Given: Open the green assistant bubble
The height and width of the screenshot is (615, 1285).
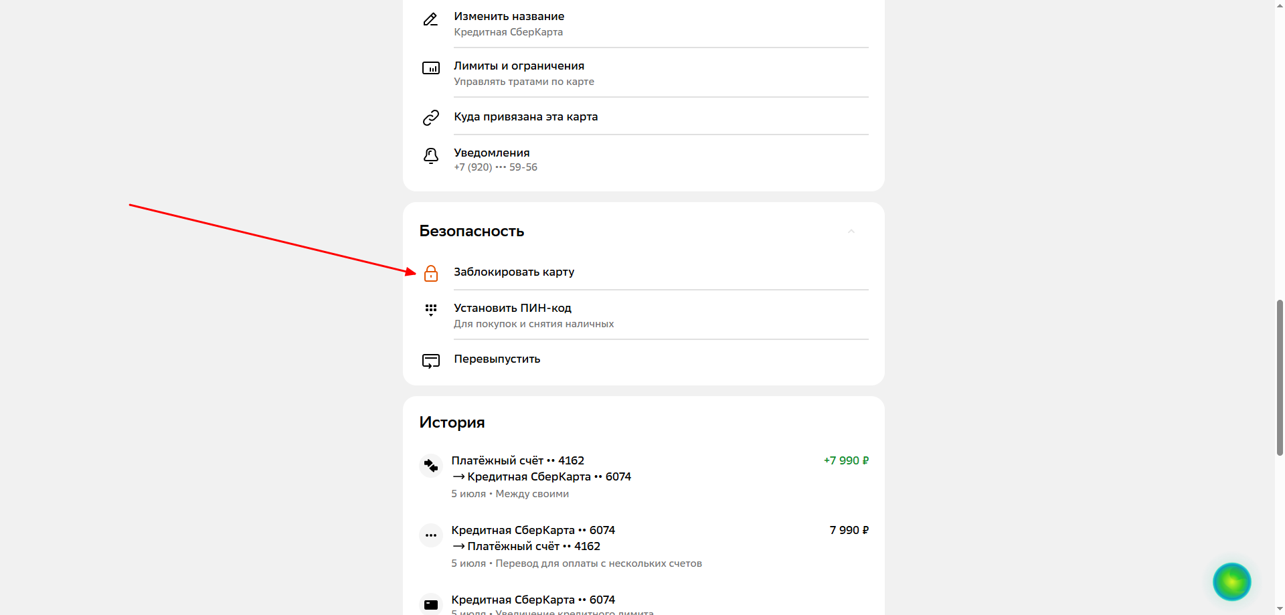Looking at the screenshot, I should point(1231,582).
